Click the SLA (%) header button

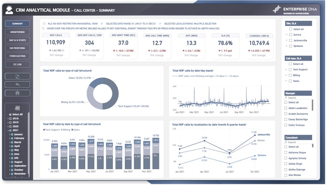tap(225, 36)
